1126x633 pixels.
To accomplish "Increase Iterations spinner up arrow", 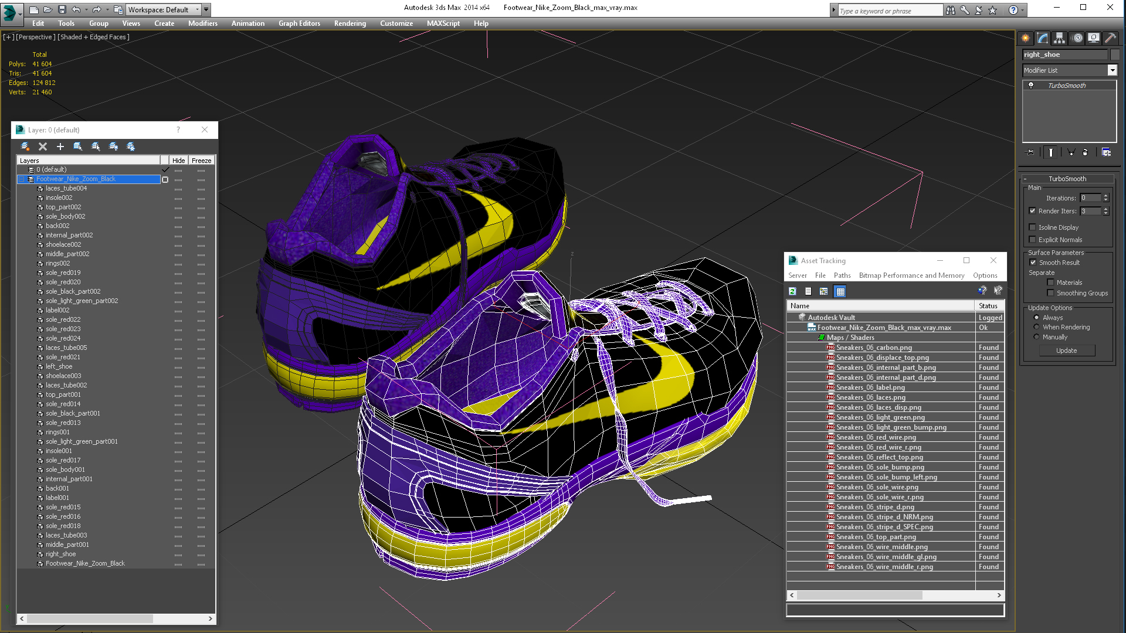I will (1106, 196).
